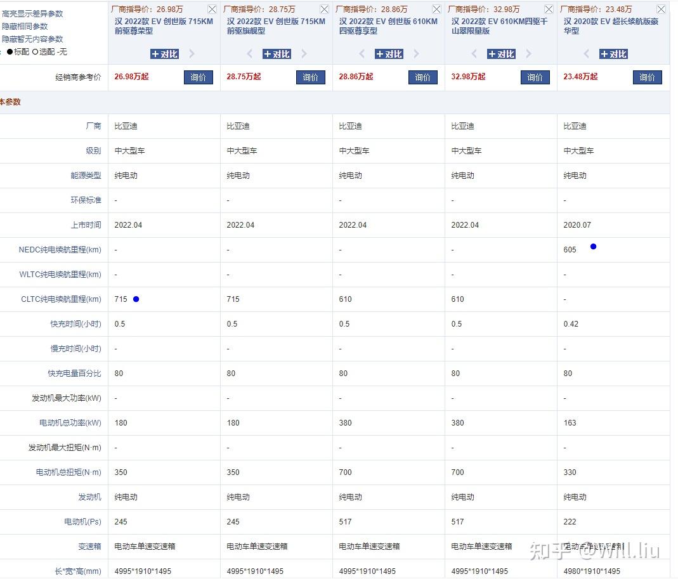This screenshot has width=678, height=579.
Task: Click the 222 horsepower value
Action: (x=570, y=521)
